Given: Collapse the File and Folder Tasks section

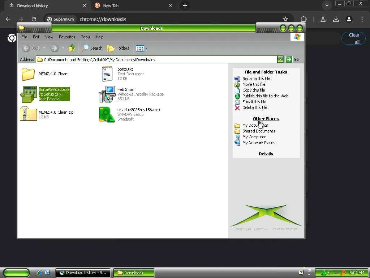Looking at the screenshot, I should 266,72.
